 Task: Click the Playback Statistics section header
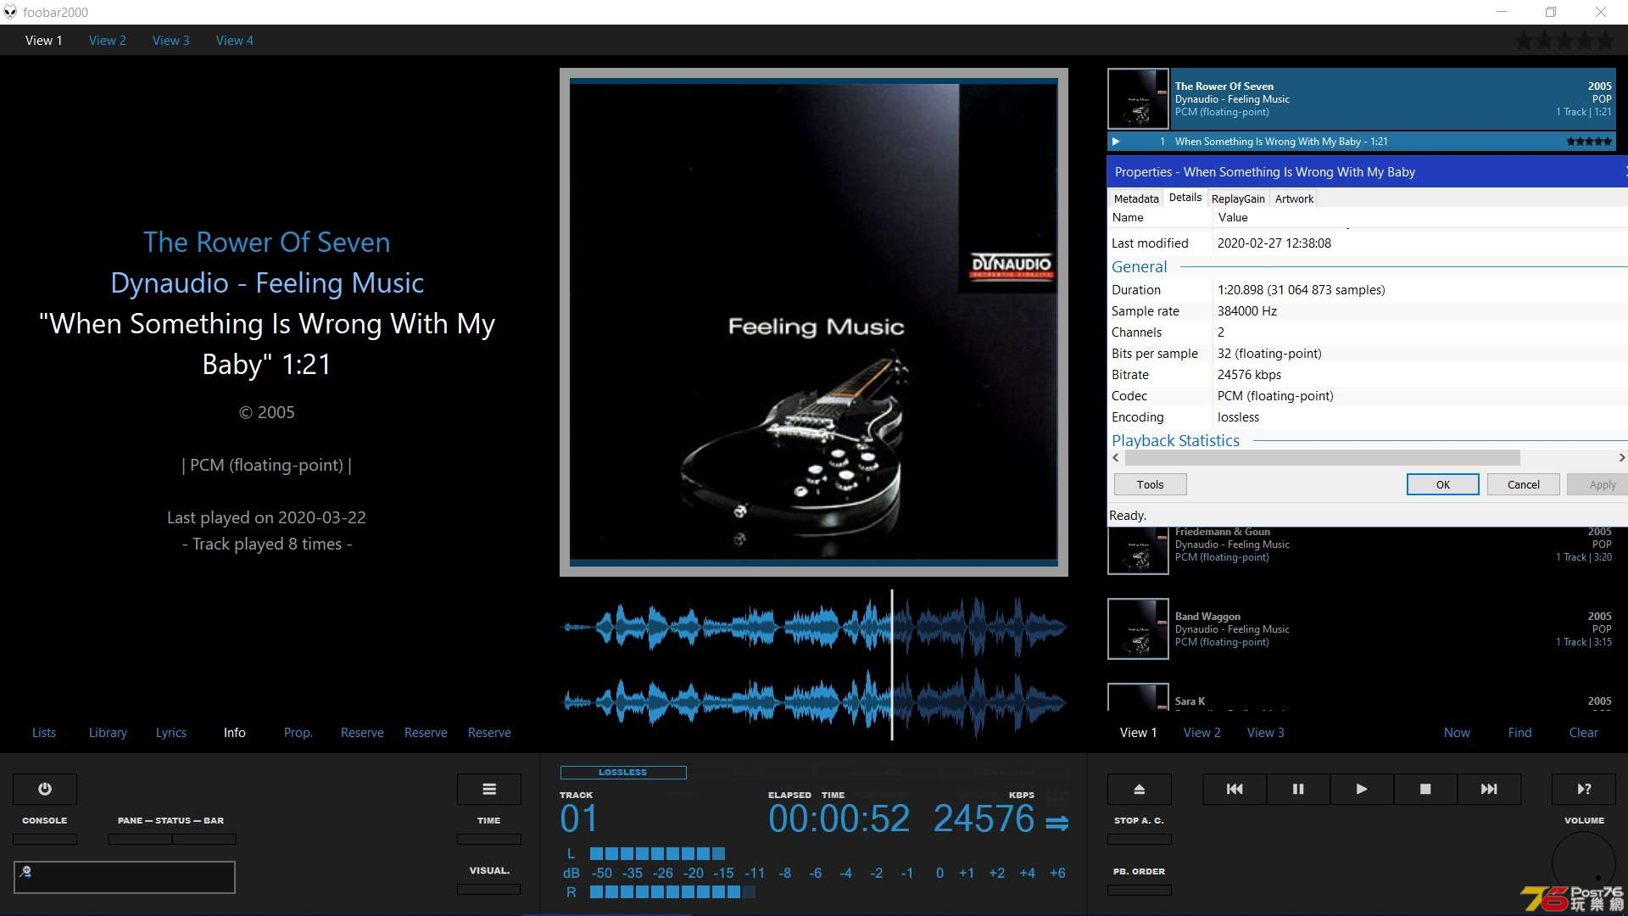click(x=1175, y=440)
